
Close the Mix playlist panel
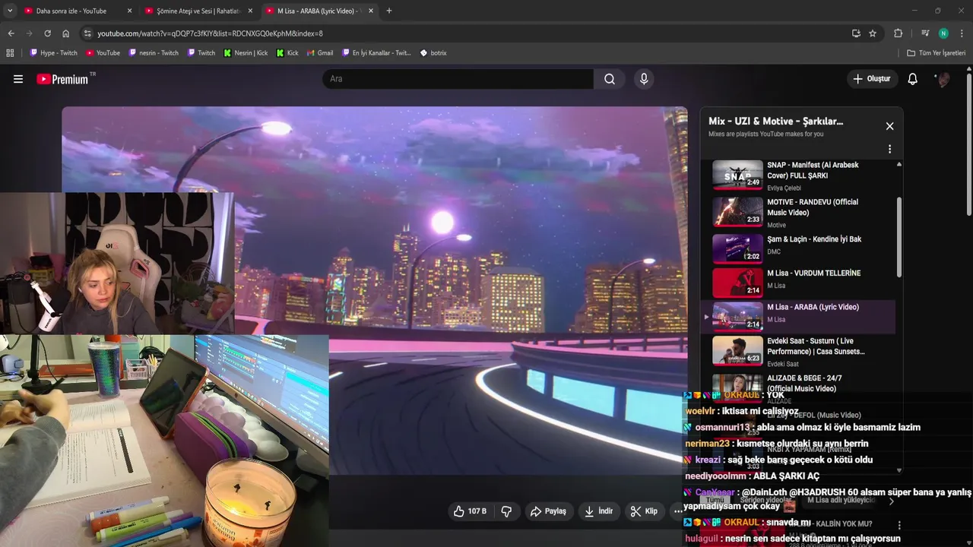(889, 126)
